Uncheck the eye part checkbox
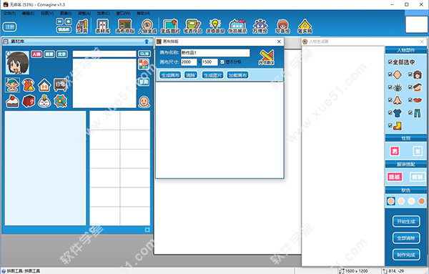 [390, 87]
